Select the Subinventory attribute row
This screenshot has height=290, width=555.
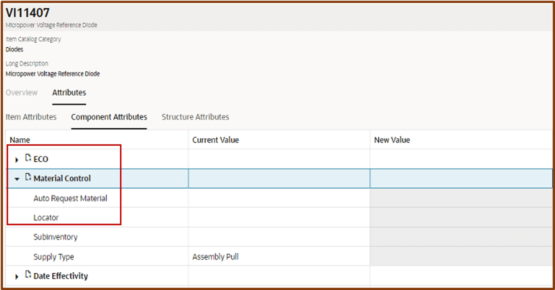[55, 237]
